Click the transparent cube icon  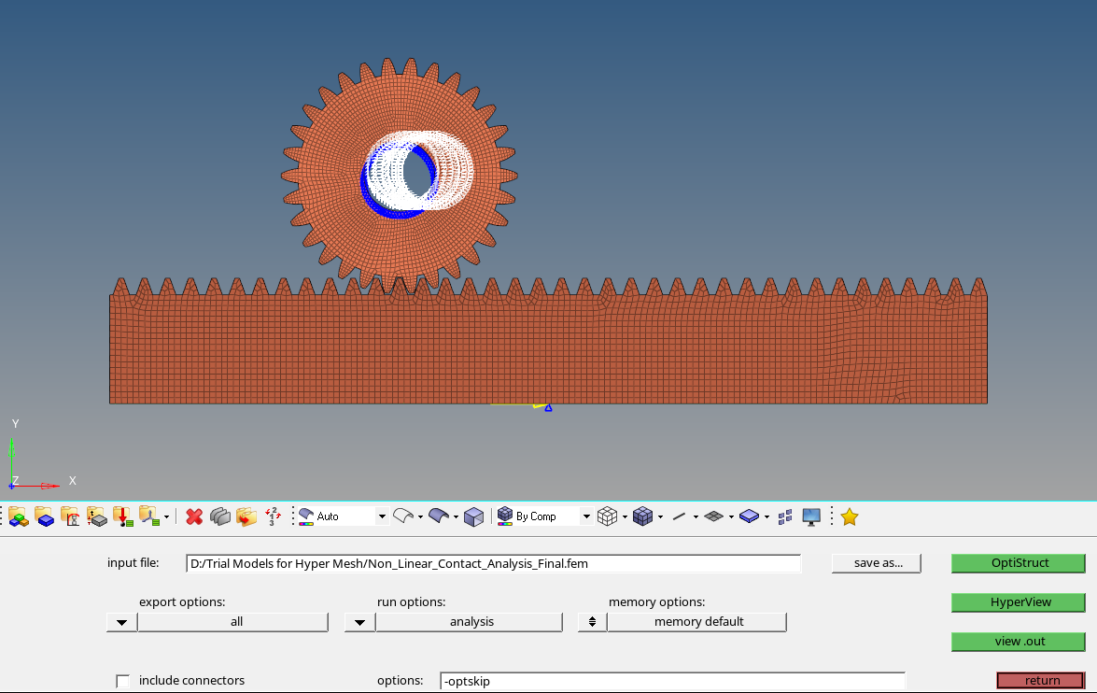474,516
